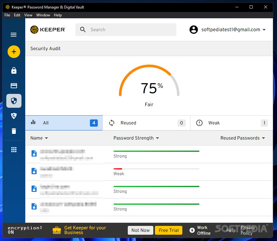Image resolution: width=277 pixels, height=241 pixels.
Task: Click the Keeper app icon in title bar
Action: coord(8,7)
